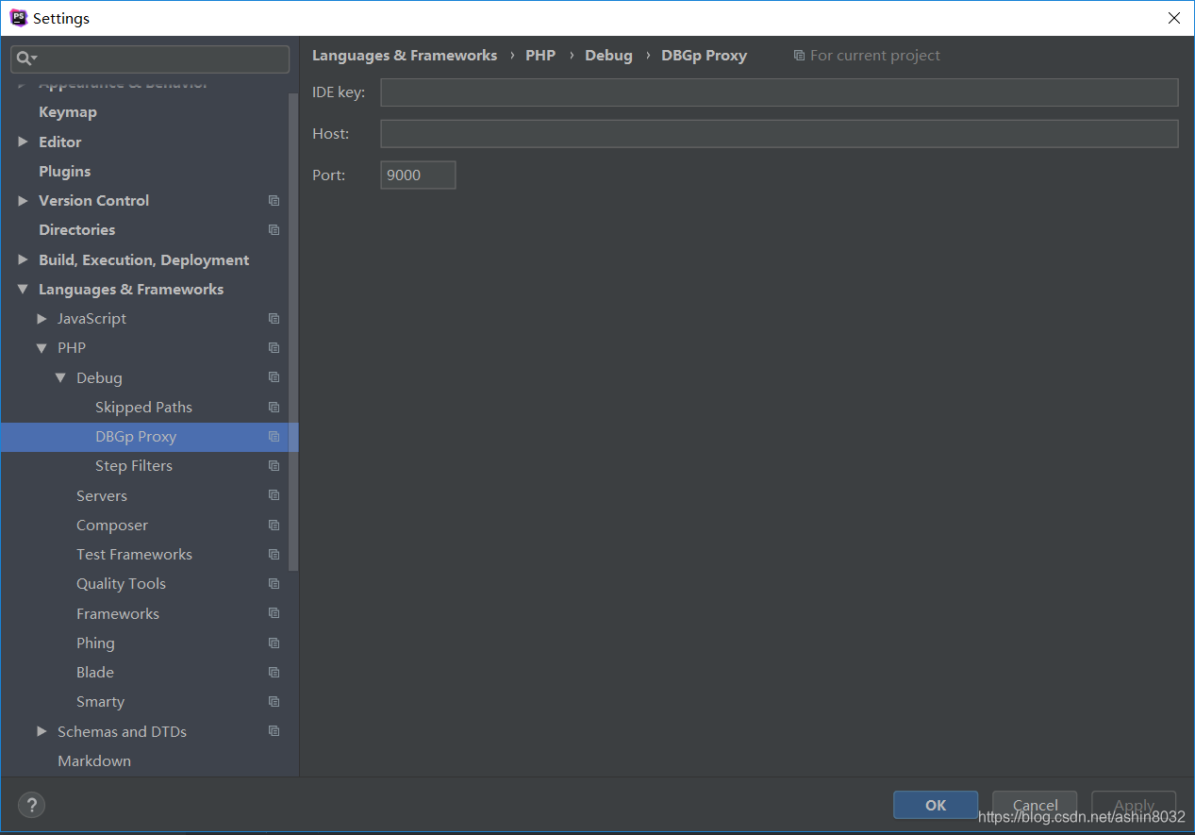Click the project-level icon beside PHP
This screenshot has height=835, width=1195.
[274, 348]
